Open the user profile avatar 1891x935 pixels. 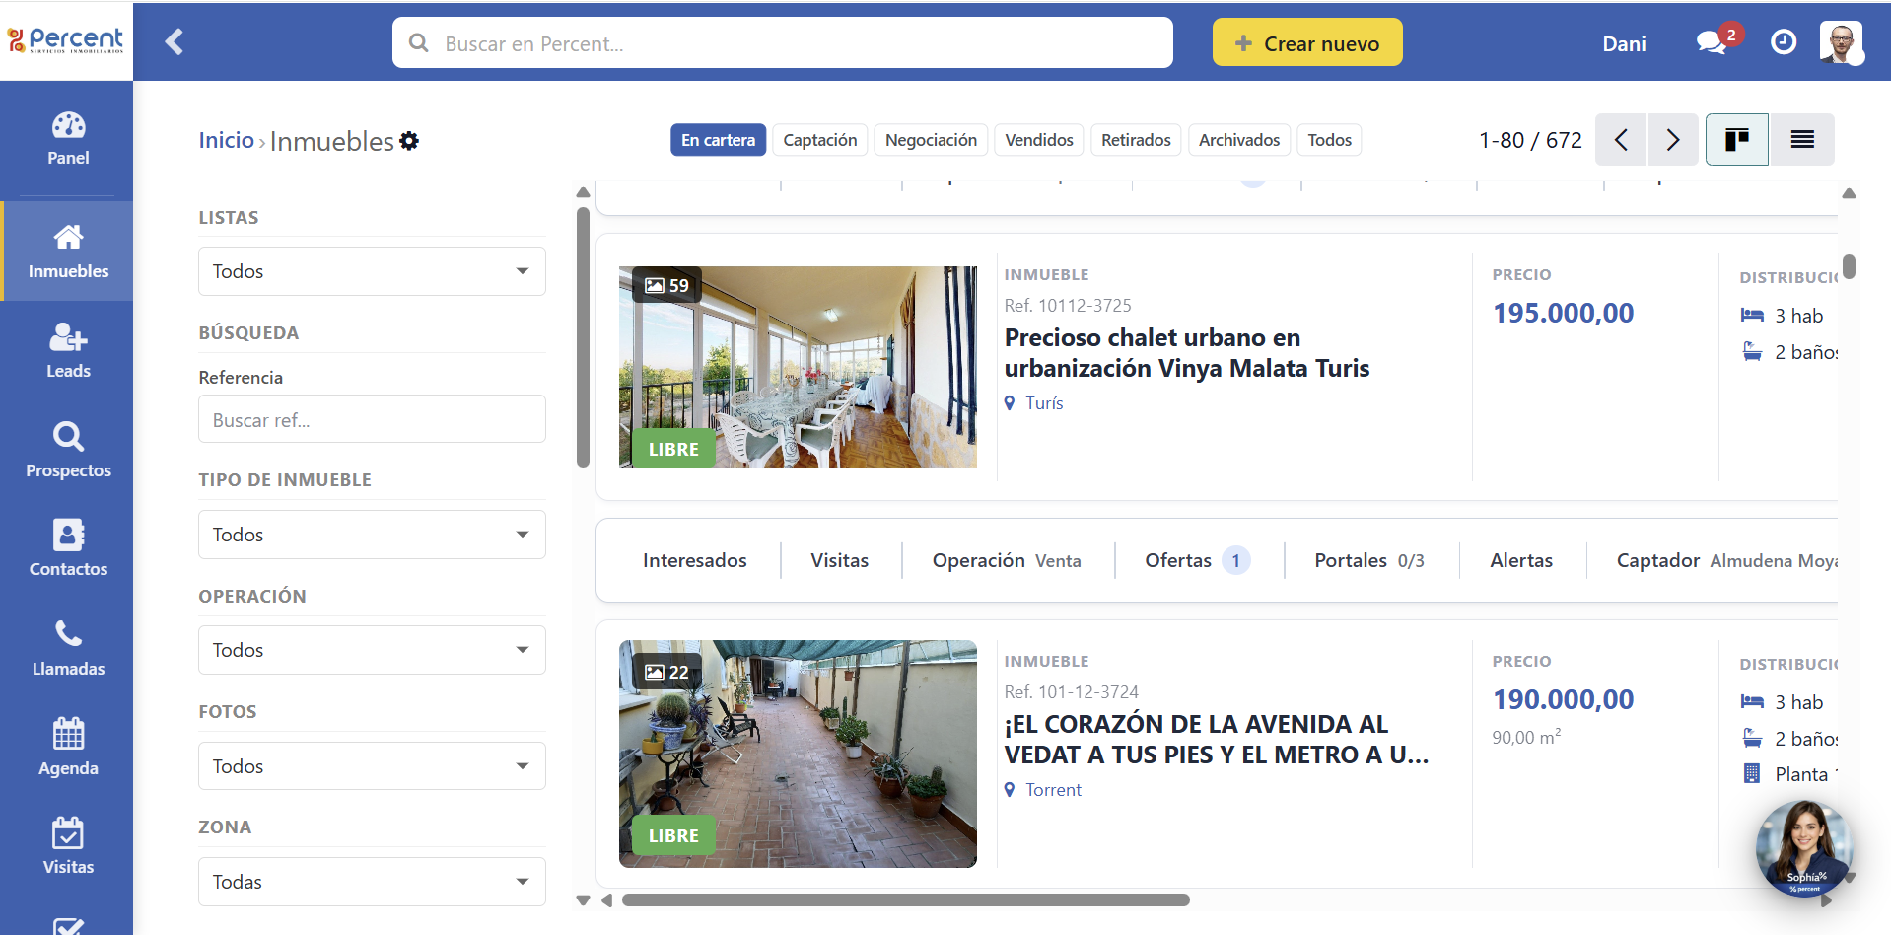click(1841, 42)
